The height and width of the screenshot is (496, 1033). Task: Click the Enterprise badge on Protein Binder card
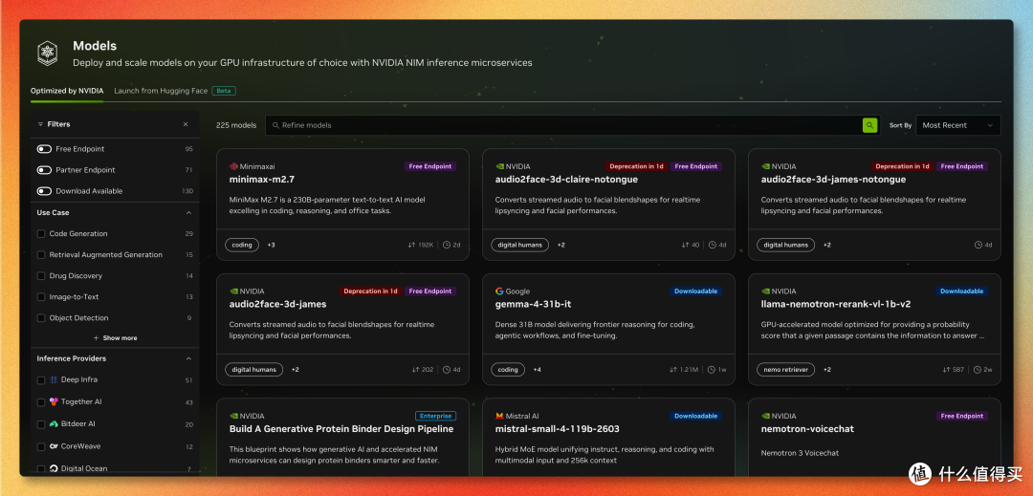click(435, 416)
